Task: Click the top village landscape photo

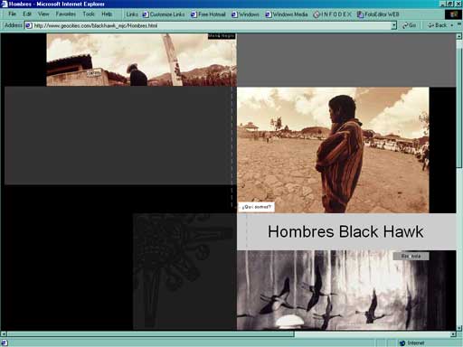Action: (141, 60)
